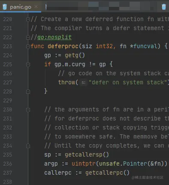
Task: Click line number 223 in the gutter
Action: pos(8,46)
